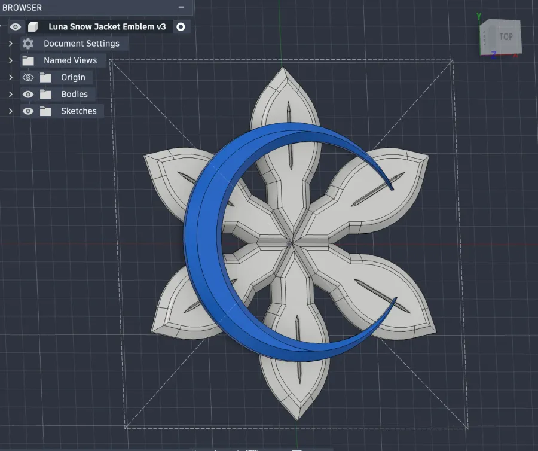538x451 pixels.
Task: Select the Luna Snow Jacket Emblem v3 node
Action: tap(107, 27)
